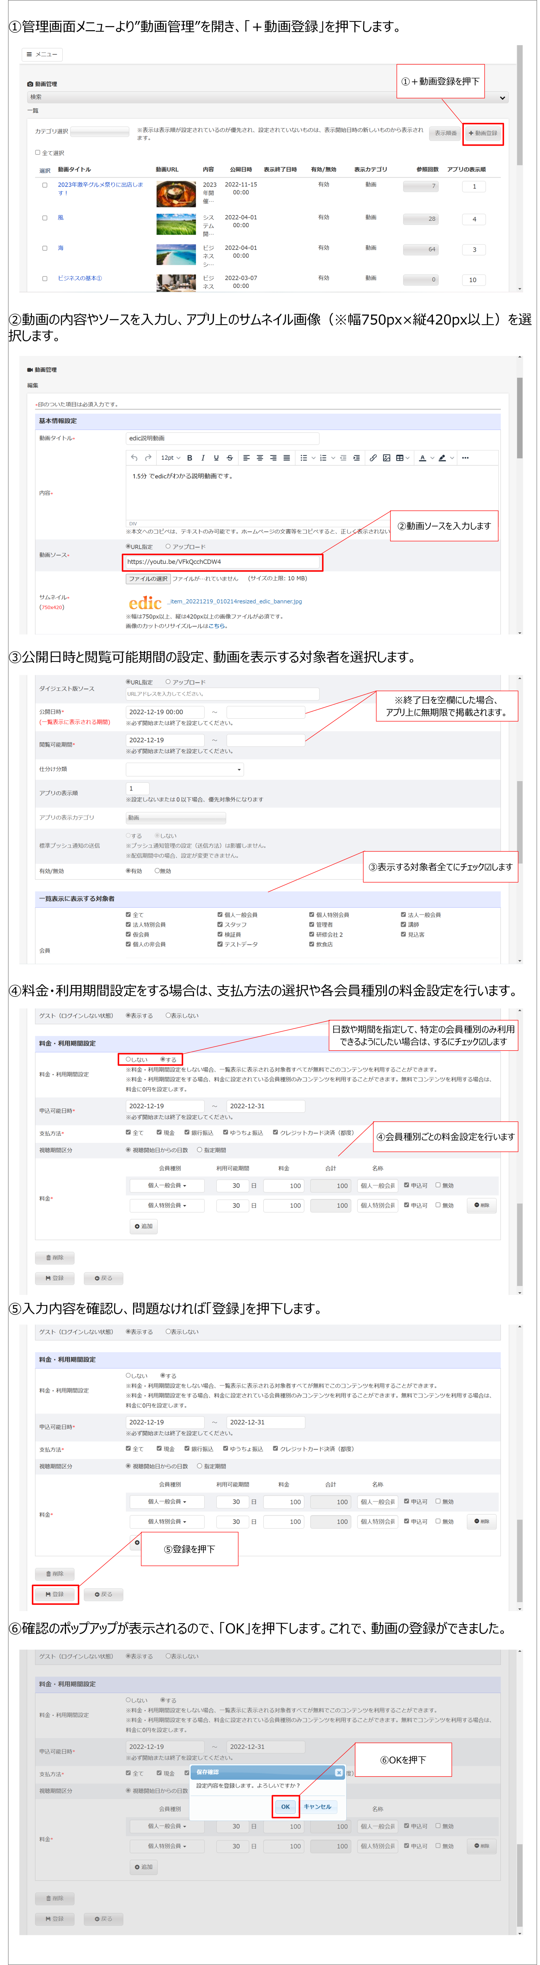
Task: Select the checkbox for the 海 row
Action: tap(44, 248)
